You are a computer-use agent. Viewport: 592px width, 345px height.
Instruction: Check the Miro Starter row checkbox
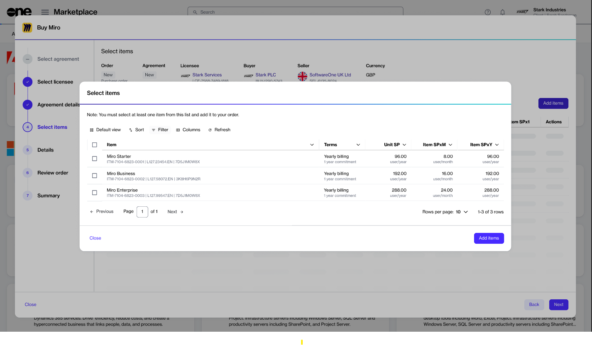(95, 159)
